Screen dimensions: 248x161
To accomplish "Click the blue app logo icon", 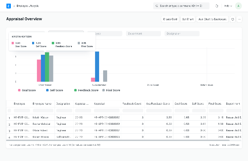I will tap(8, 6).
